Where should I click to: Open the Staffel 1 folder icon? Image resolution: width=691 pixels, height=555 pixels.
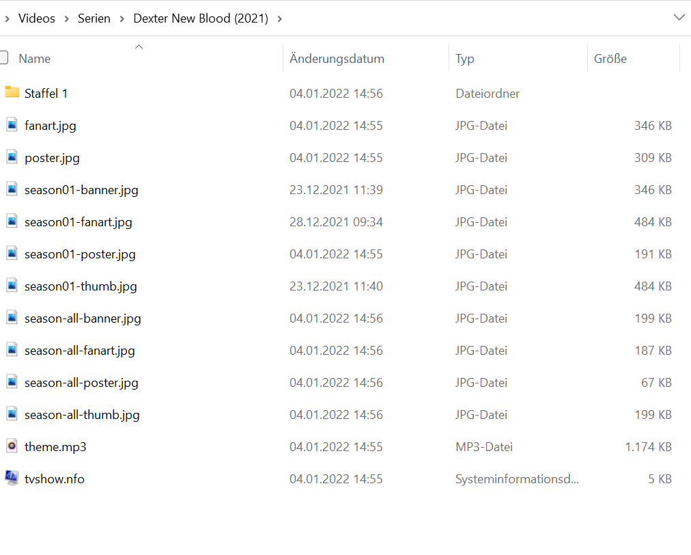coord(12,92)
